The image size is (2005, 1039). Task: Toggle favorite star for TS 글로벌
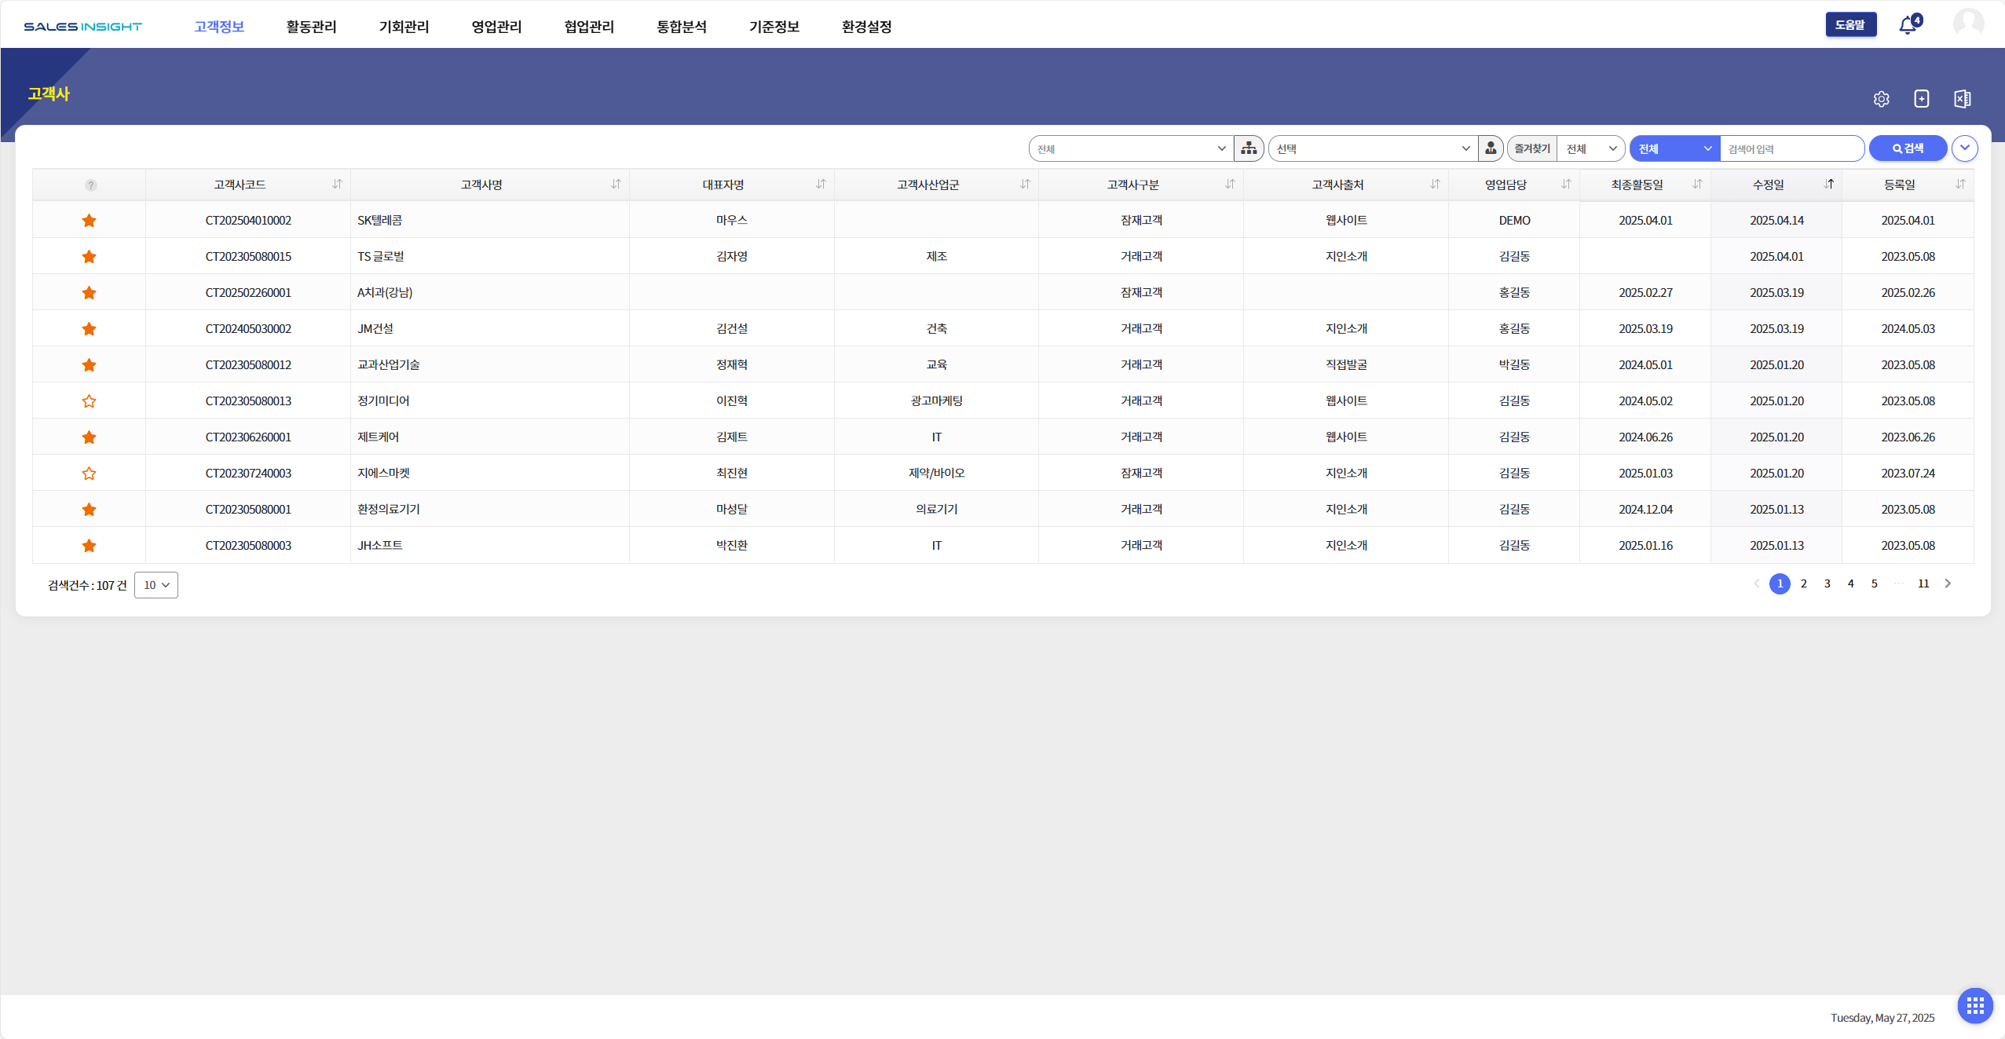pos(89,257)
